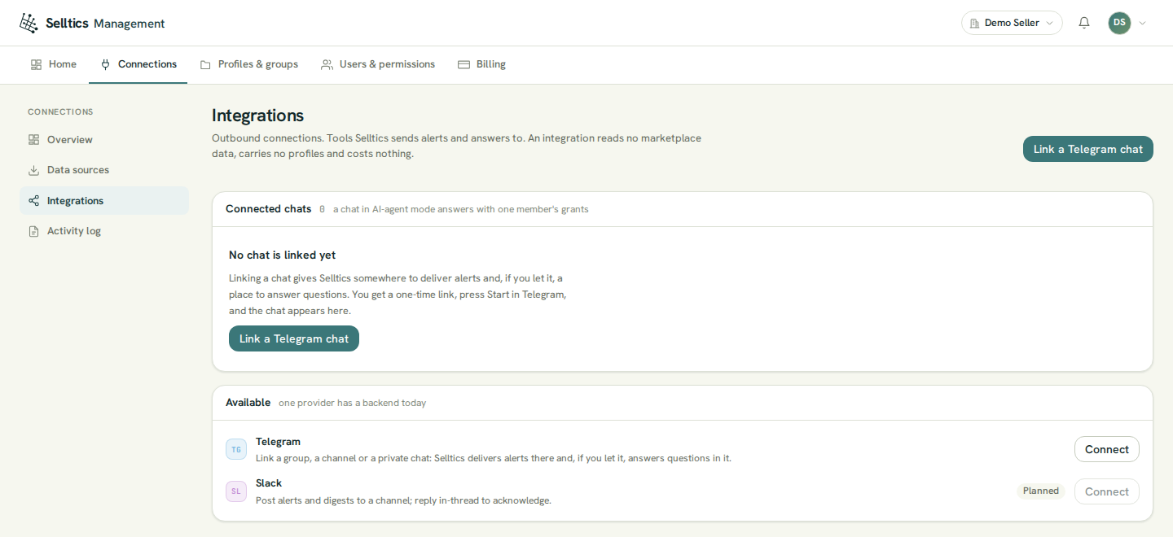1173x537 pixels.
Task: Click the disabled Slack Connect button
Action: (1107, 491)
